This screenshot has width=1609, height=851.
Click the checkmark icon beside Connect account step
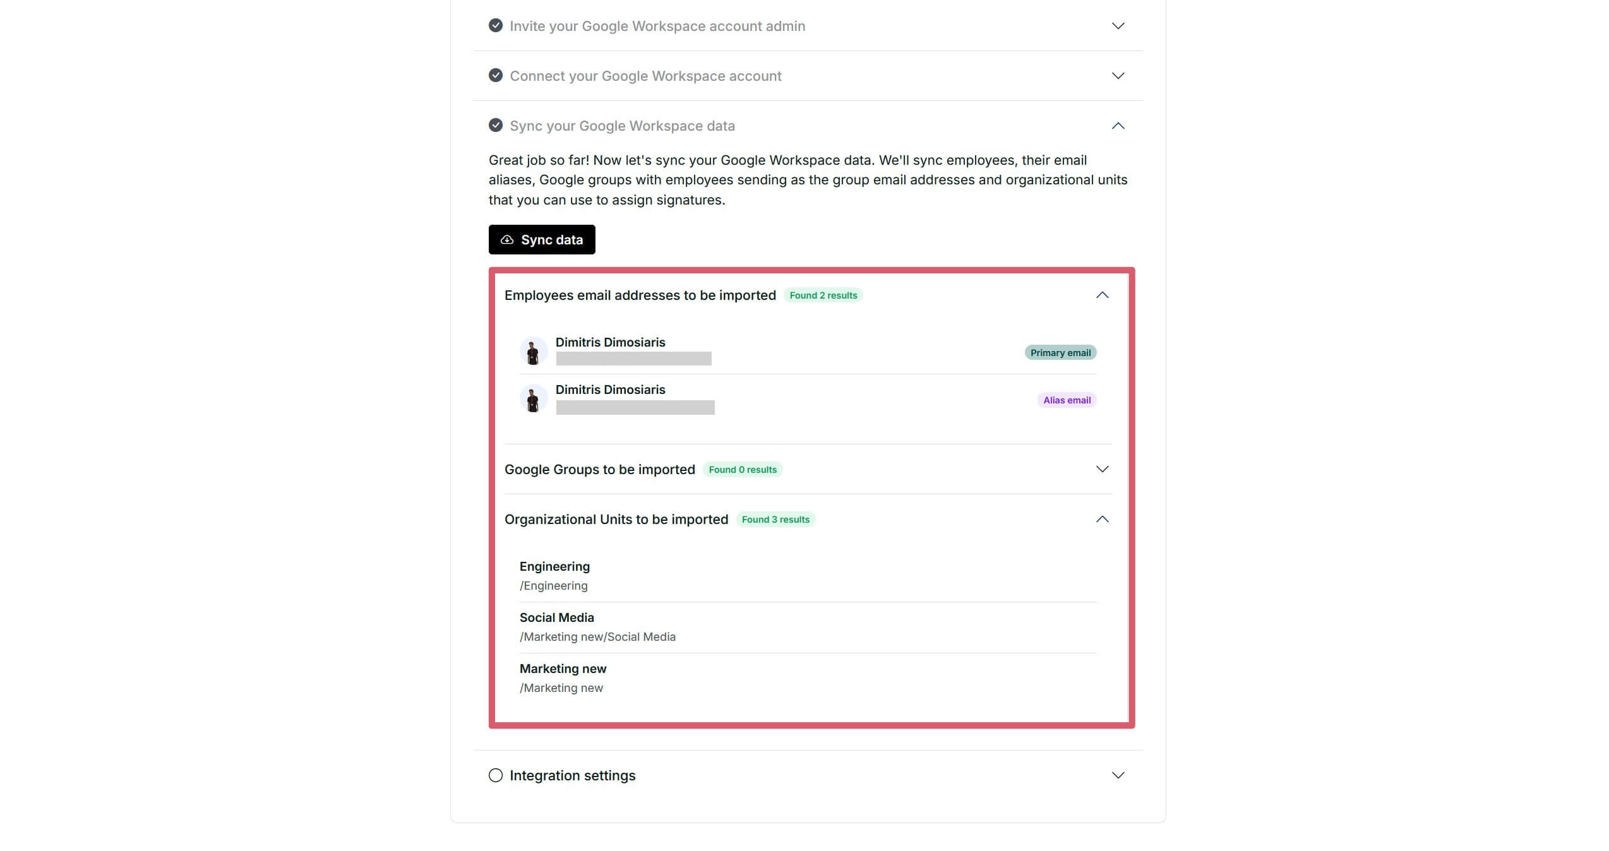pos(495,75)
